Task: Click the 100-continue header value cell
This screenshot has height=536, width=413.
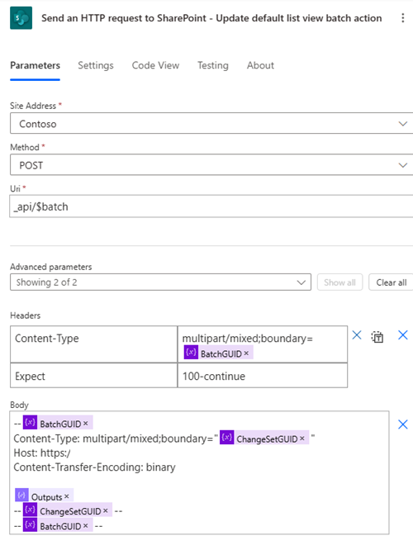Action: click(x=263, y=375)
